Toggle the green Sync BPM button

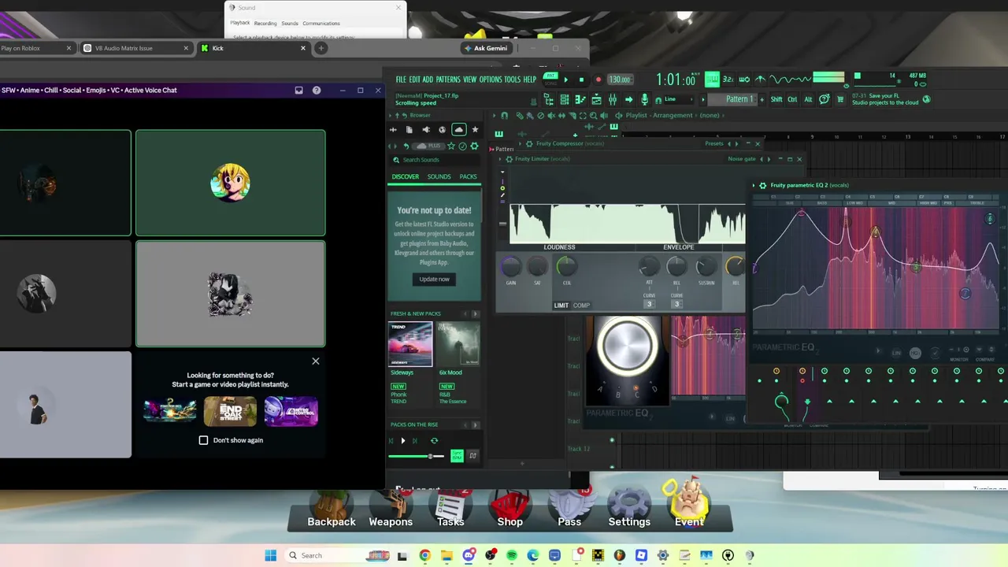pyautogui.click(x=457, y=456)
